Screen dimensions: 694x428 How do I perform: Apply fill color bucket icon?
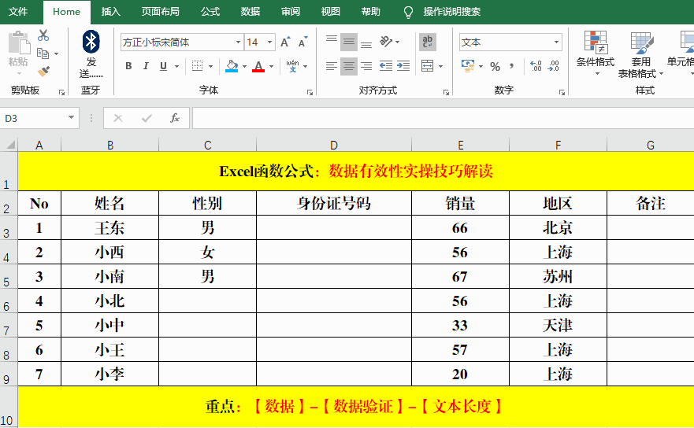[232, 66]
